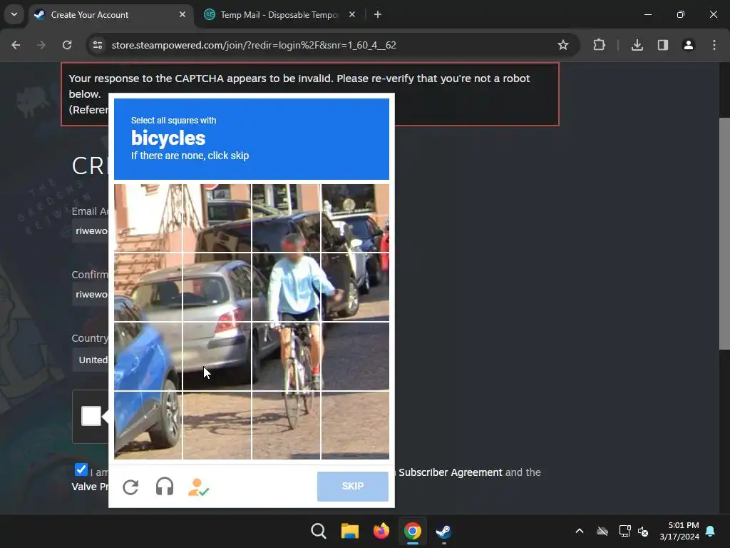Open Chrome downloads icon

tap(637, 45)
